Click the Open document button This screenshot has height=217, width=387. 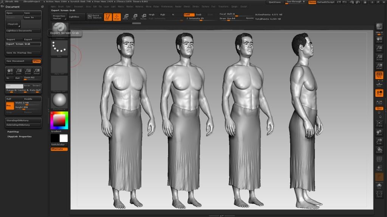(x=14, y=13)
